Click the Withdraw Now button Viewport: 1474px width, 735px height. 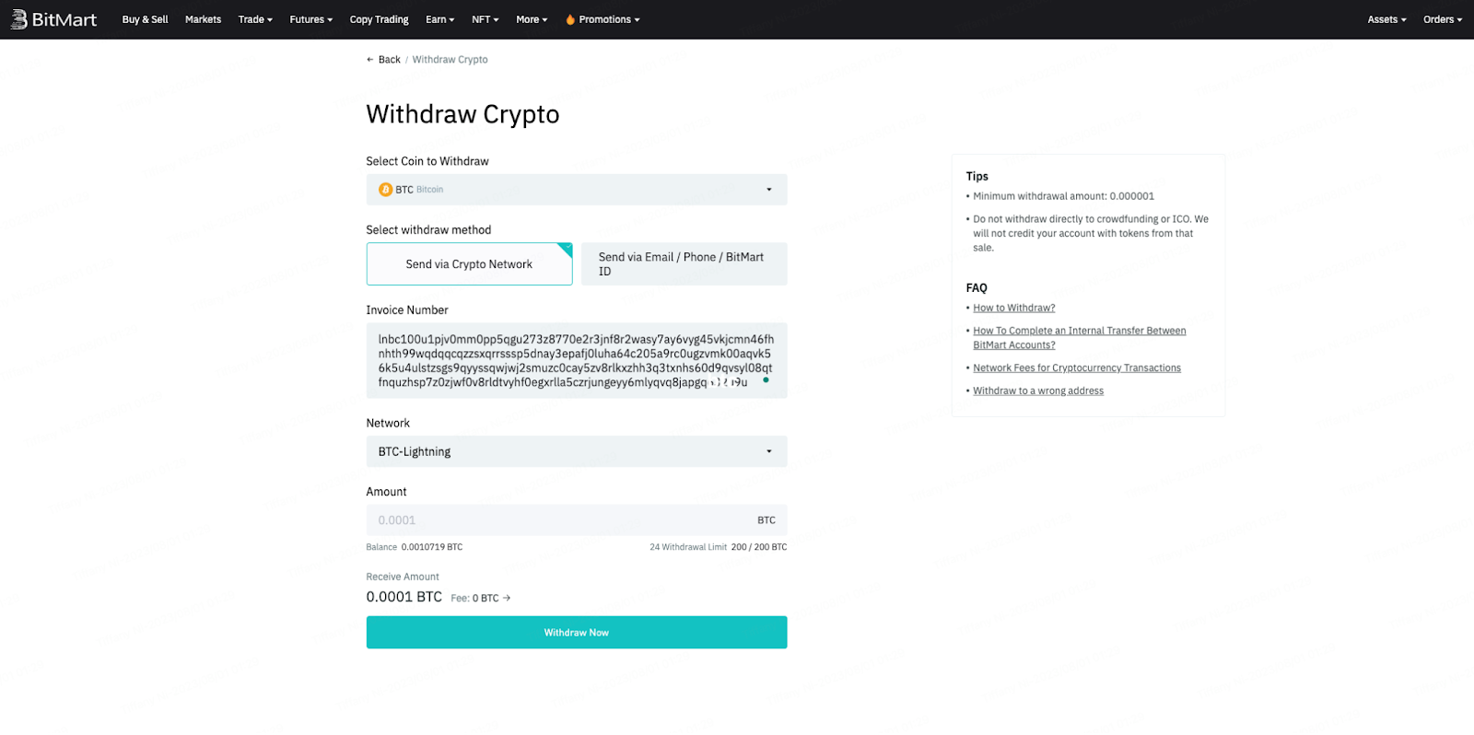pyautogui.click(x=577, y=633)
